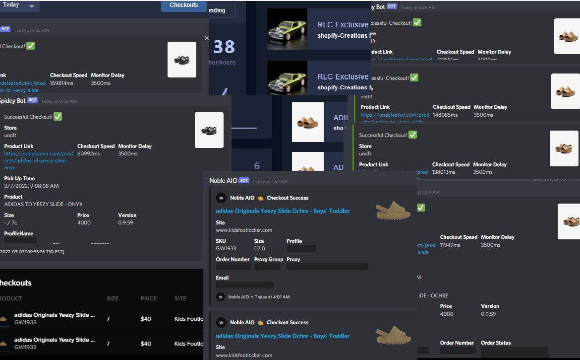The height and width of the screenshot is (360, 580).
Task: Open tan slide thumbnail beside ADI text
Action: tap(308, 122)
